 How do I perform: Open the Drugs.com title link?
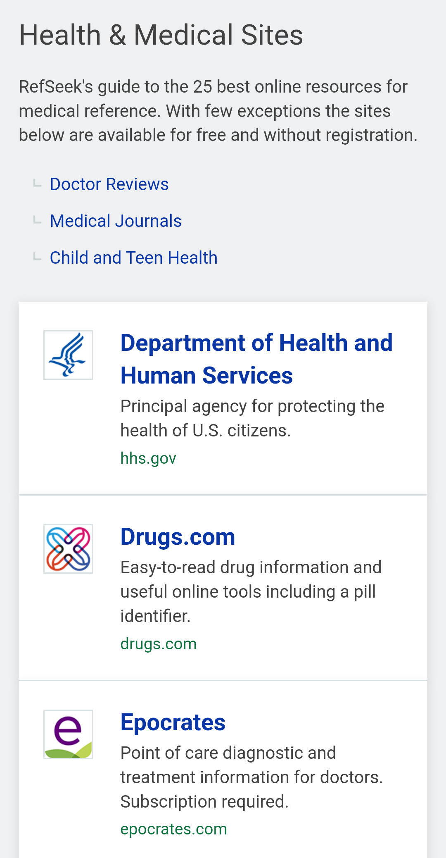(x=178, y=537)
